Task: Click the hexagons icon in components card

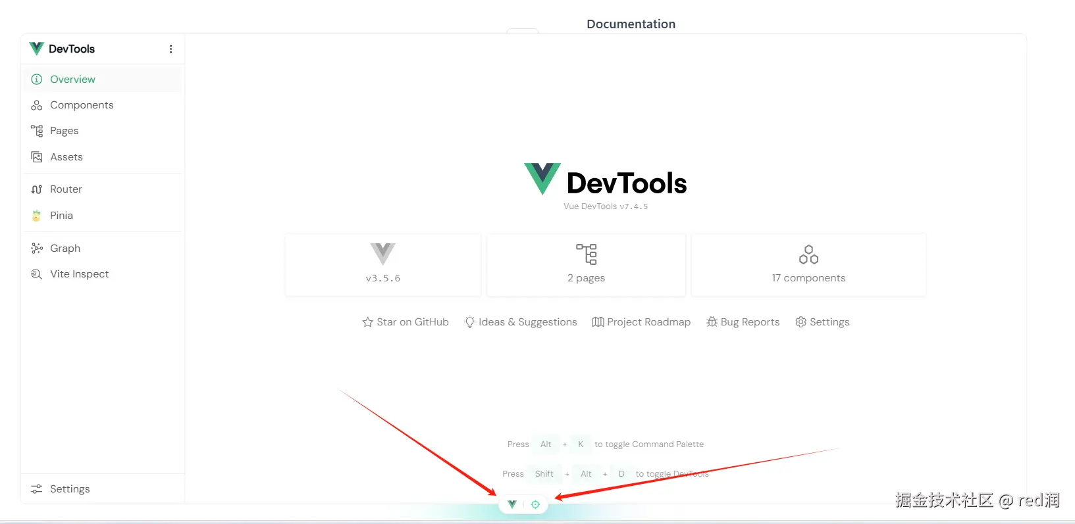Action: click(x=809, y=254)
